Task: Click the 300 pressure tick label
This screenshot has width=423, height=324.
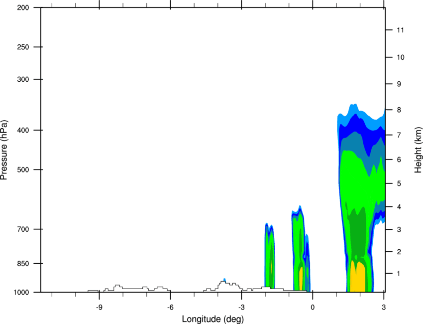Action: tap(23, 79)
